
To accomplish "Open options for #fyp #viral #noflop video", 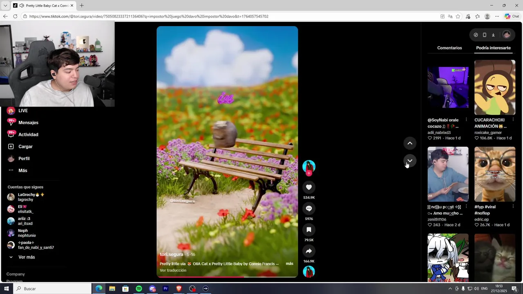I will tap(513, 207).
